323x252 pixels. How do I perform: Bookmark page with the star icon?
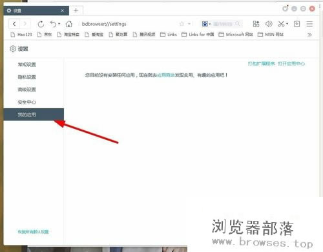[182, 24]
